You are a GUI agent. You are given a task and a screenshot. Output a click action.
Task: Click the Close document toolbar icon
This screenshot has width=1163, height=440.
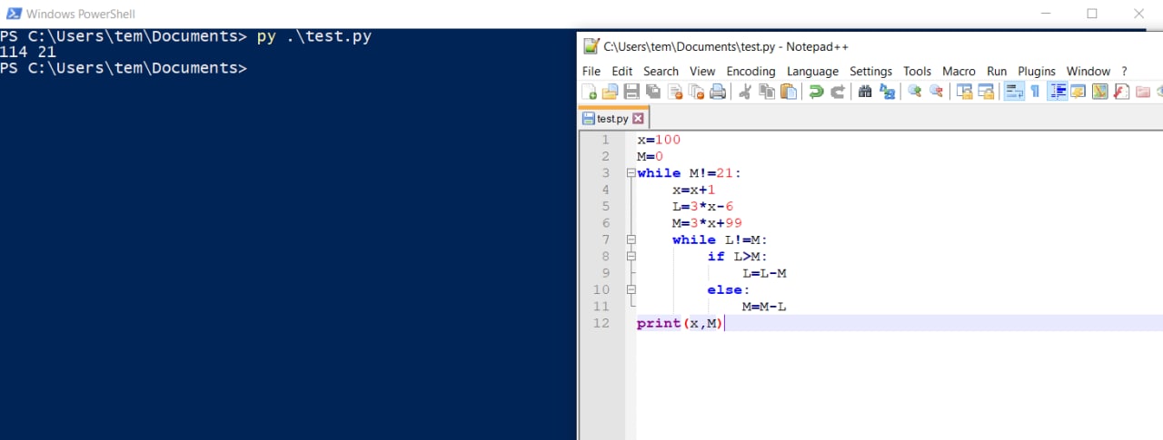[674, 91]
